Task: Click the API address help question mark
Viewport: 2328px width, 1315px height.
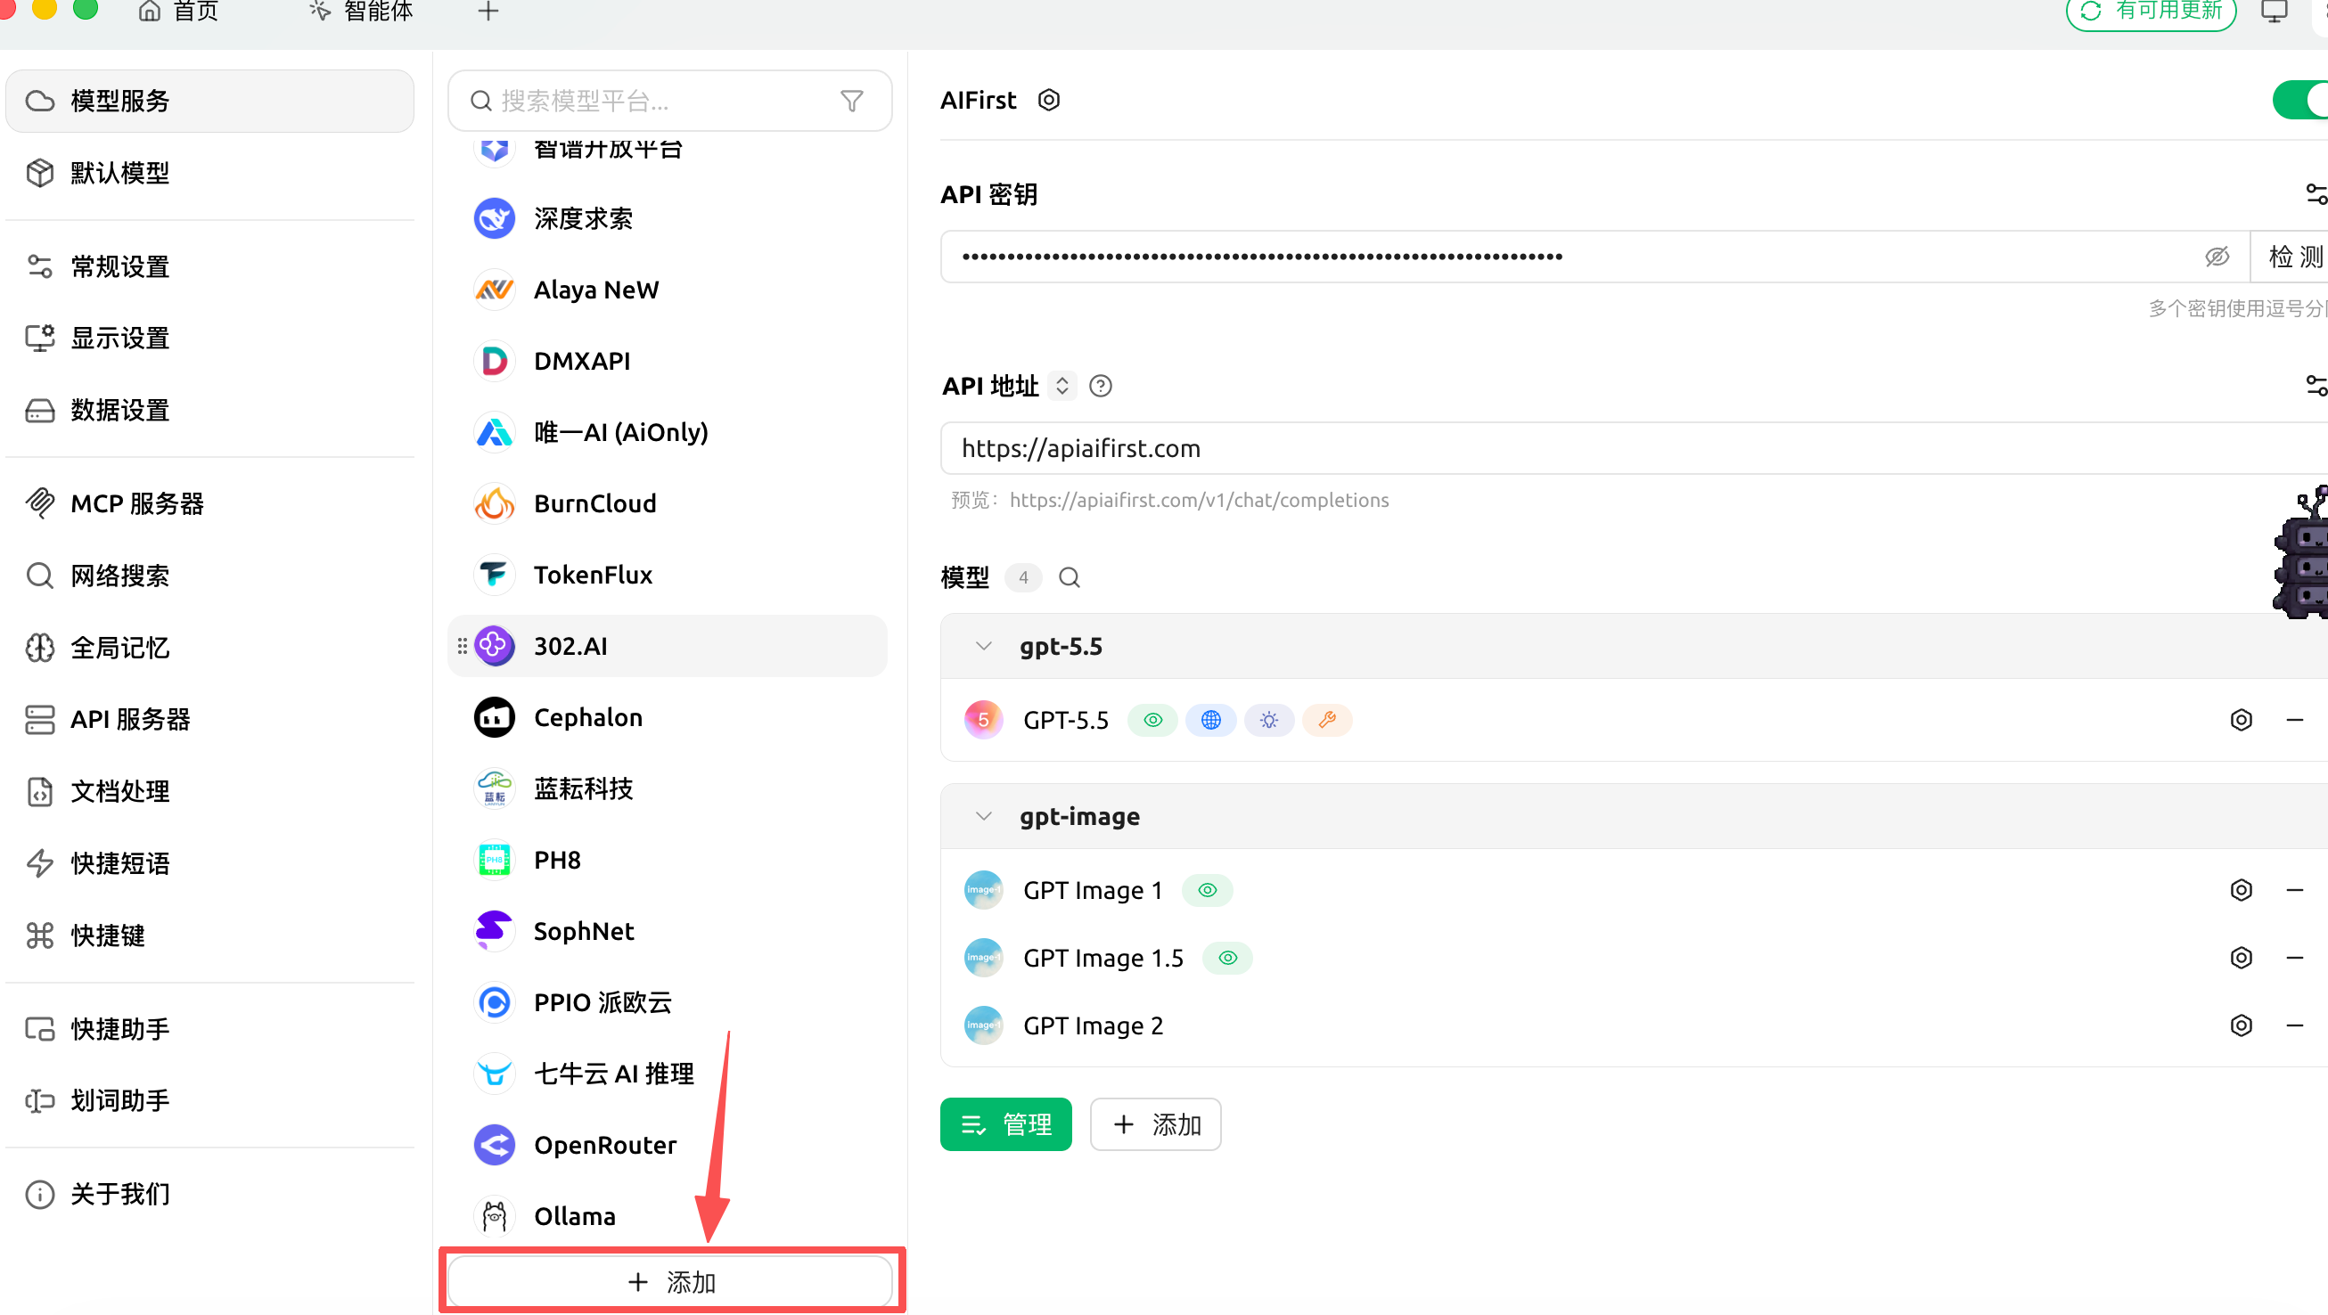Action: coord(1100,387)
